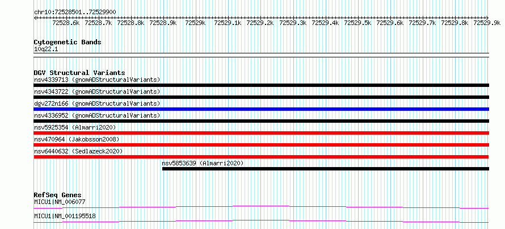The height and width of the screenshot is (229, 505).
Task: Click the nsv470964 (Jakobsson2008) label
Action: point(77,139)
